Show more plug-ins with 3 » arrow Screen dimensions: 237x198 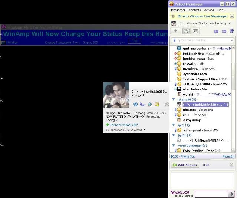(x=206, y=165)
